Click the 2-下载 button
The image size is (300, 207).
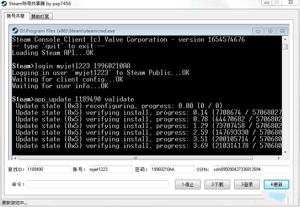click(217, 184)
